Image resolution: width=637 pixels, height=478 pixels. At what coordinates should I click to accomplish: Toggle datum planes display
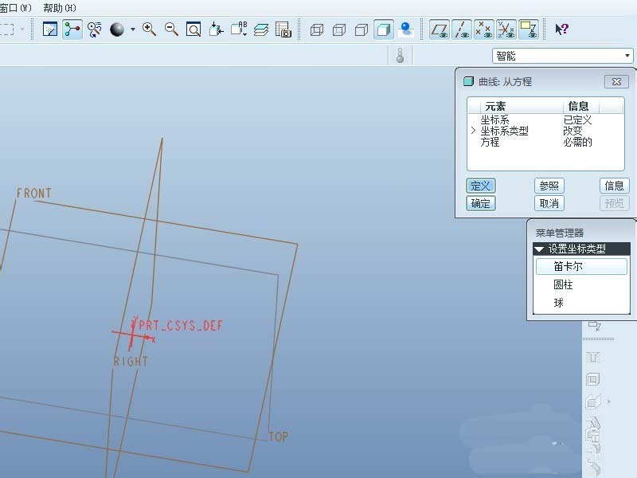(x=440, y=29)
